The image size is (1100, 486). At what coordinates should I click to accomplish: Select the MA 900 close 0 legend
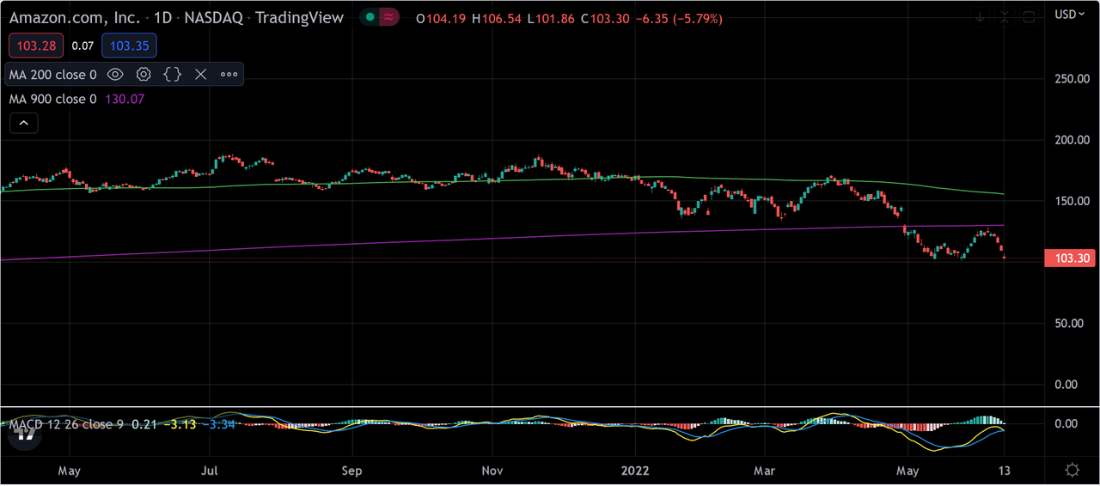tap(53, 99)
